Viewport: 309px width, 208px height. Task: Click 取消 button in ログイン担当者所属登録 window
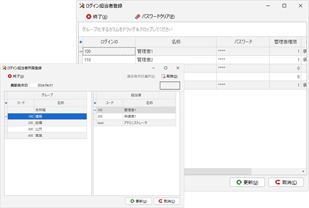167,201
